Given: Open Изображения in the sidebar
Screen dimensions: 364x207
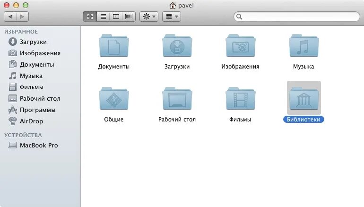Looking at the screenshot, I should [x=35, y=53].
